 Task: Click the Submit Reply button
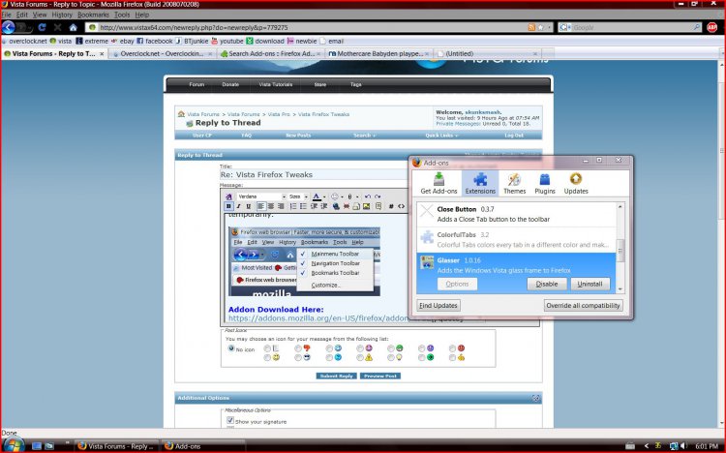point(337,376)
